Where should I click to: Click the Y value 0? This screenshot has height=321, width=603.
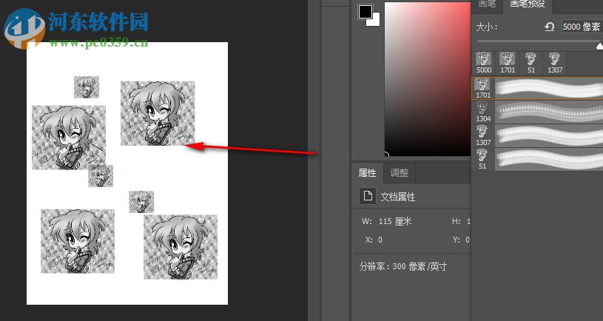point(468,240)
